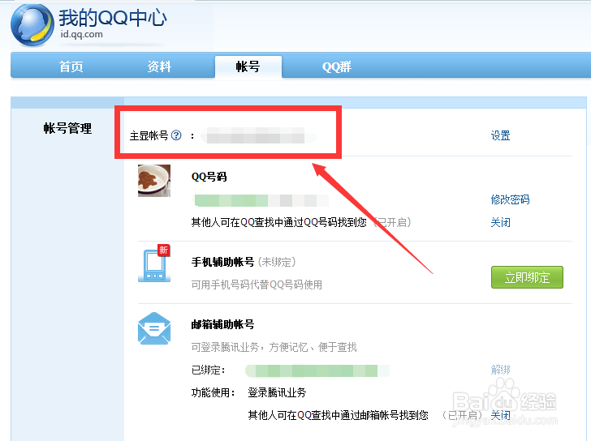591x441 pixels.
Task: Click the 邮箱辅助帐号 heading
Action: pyautogui.click(x=222, y=324)
